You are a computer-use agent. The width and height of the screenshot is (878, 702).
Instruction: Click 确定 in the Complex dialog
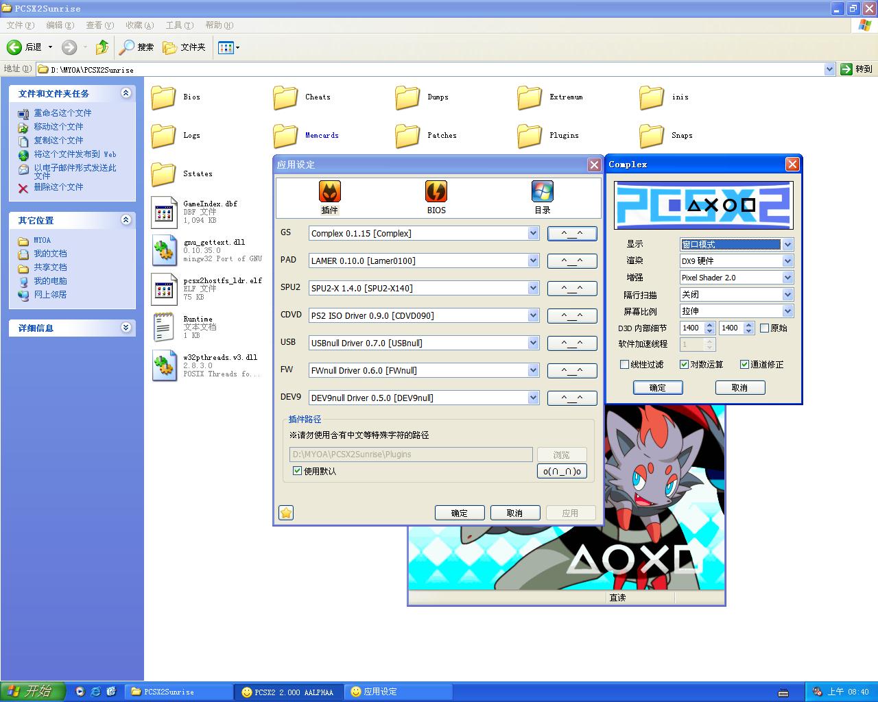tap(657, 387)
